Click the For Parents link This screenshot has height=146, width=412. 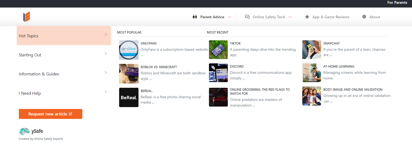(397, 2)
